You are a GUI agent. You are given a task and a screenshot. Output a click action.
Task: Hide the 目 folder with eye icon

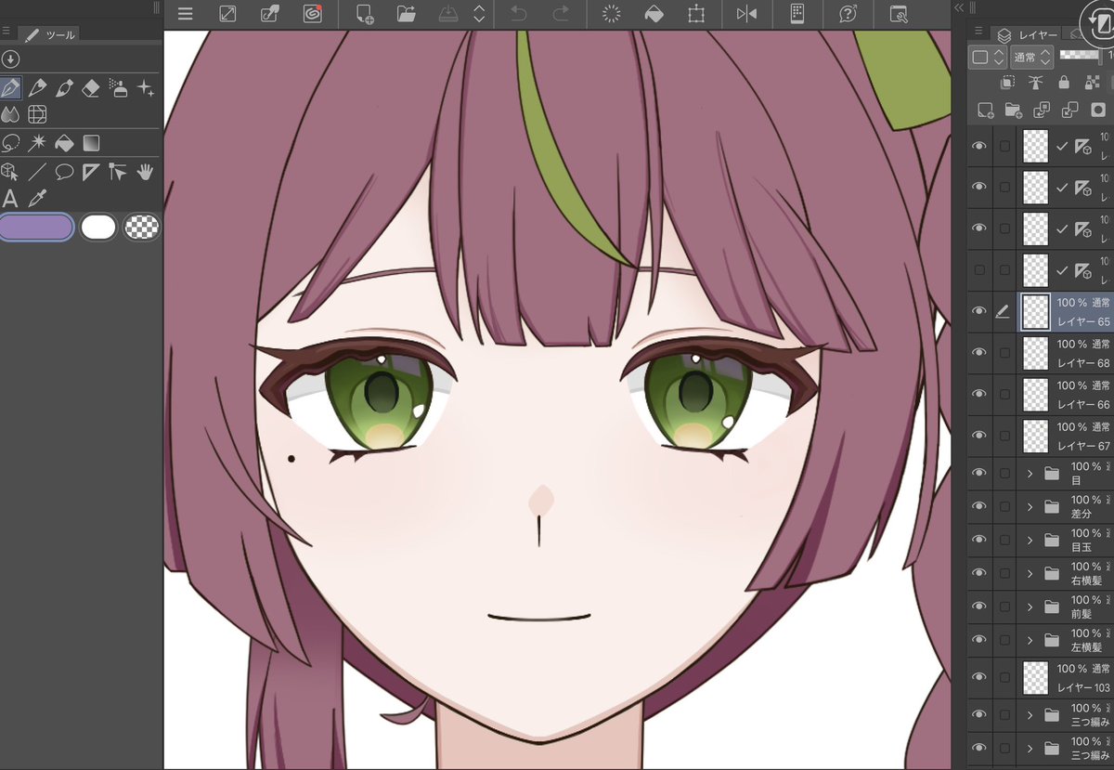[x=978, y=473]
